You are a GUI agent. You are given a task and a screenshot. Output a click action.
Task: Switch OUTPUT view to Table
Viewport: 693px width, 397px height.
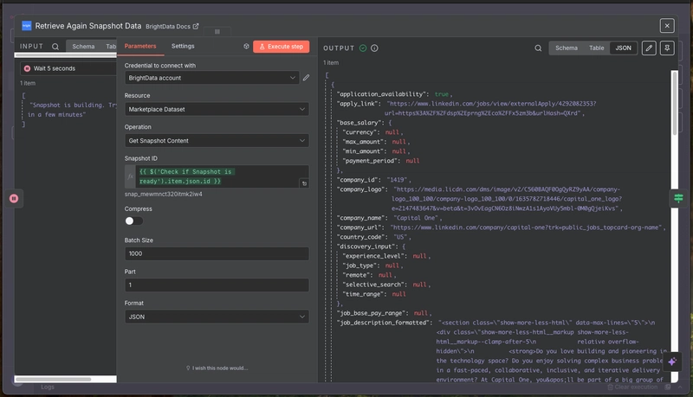click(596, 48)
